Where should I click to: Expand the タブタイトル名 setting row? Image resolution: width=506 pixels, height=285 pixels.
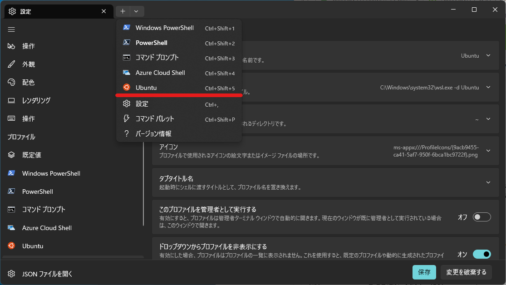pos(325,182)
